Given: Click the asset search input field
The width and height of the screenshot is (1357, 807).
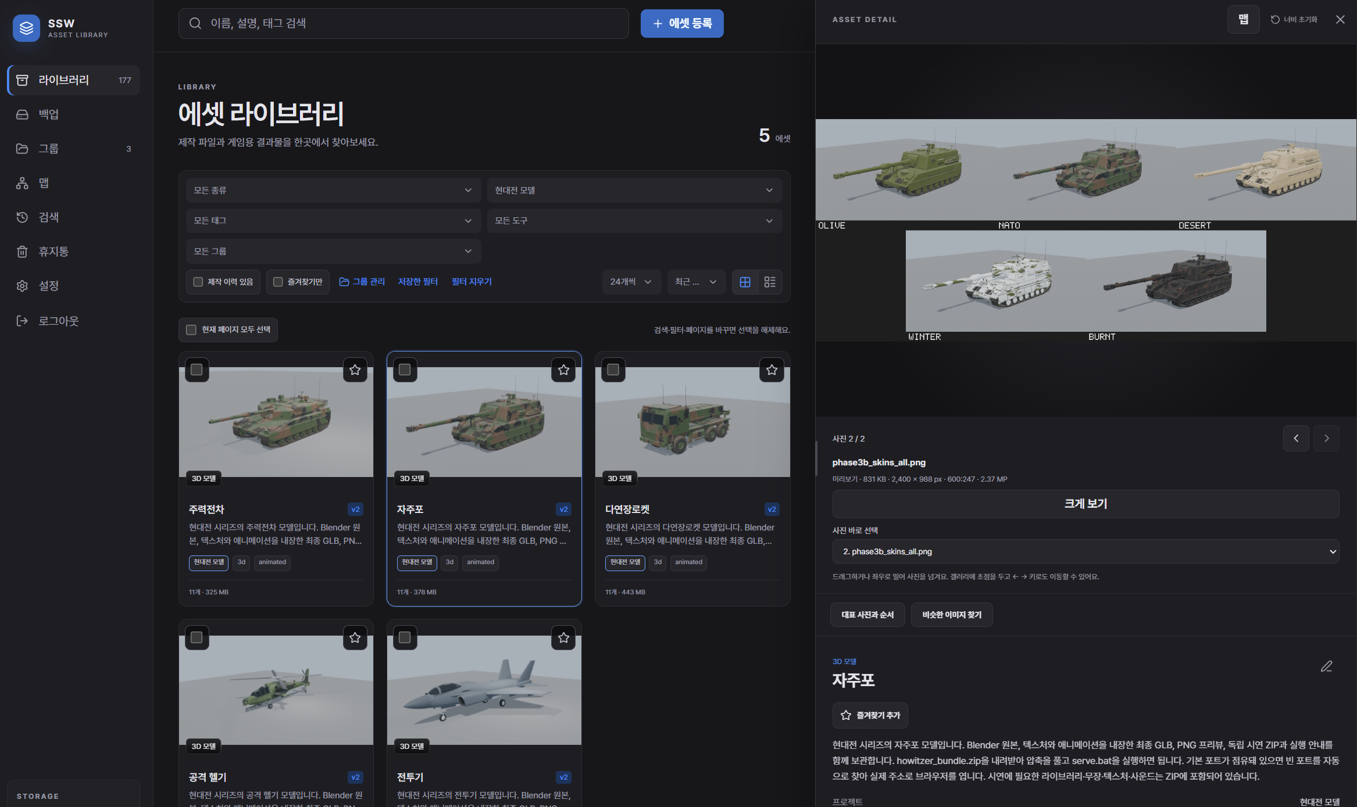Looking at the screenshot, I should tap(403, 23).
